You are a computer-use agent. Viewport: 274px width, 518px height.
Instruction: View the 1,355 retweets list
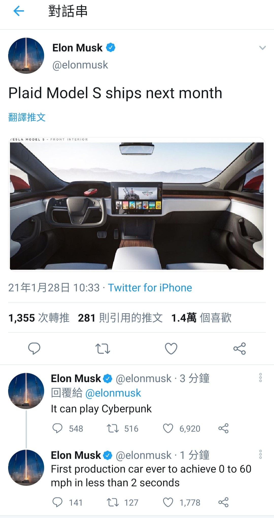(39, 318)
